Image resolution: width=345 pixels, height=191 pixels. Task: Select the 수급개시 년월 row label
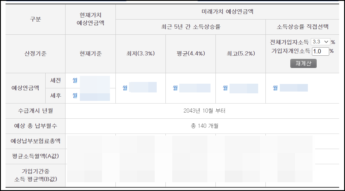[x=35, y=111]
